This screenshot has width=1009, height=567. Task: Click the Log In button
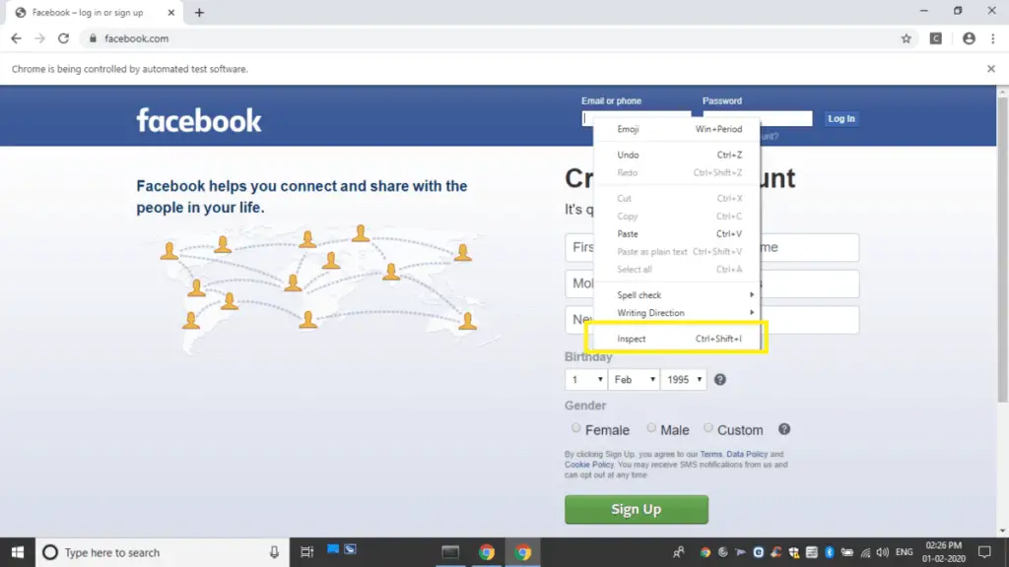point(841,118)
